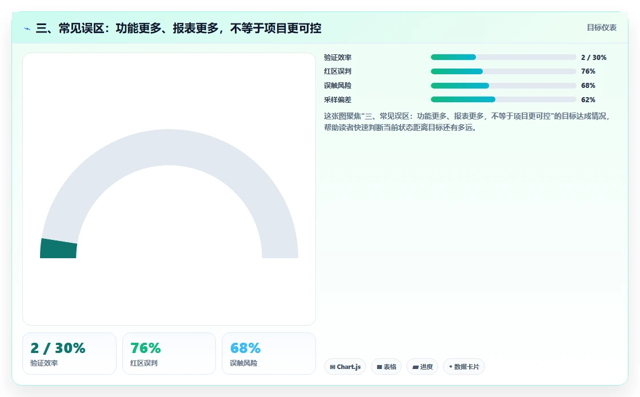Select the 表格 tag chip

click(386, 366)
